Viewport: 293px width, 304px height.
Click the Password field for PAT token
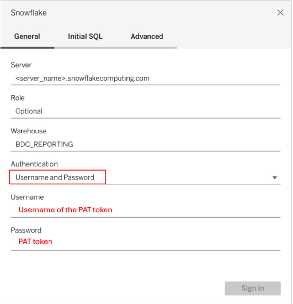(146, 242)
